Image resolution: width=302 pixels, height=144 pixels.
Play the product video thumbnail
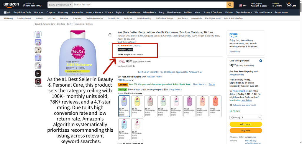[38, 81]
